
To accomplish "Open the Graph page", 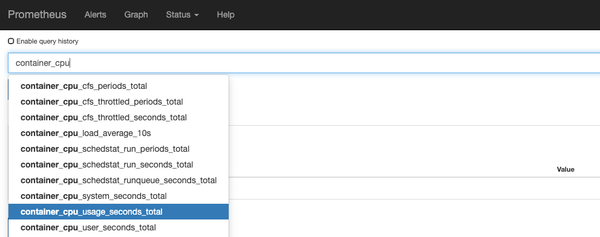I will point(136,15).
